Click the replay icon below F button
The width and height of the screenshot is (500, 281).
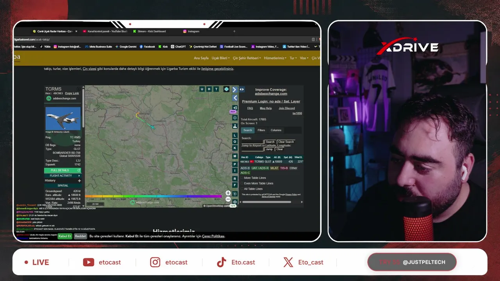pos(235,194)
